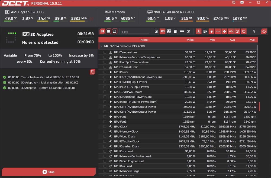Collapse the NVIDIA GeForce RTX 4080 sensor group
Viewport: 271px width, 178px height.
101,46
